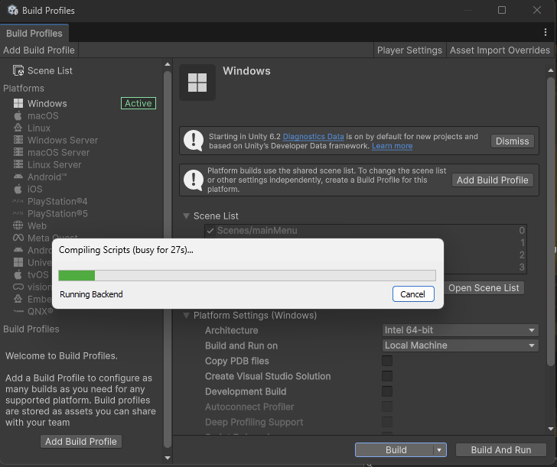Select the Android platform icon

18,177
